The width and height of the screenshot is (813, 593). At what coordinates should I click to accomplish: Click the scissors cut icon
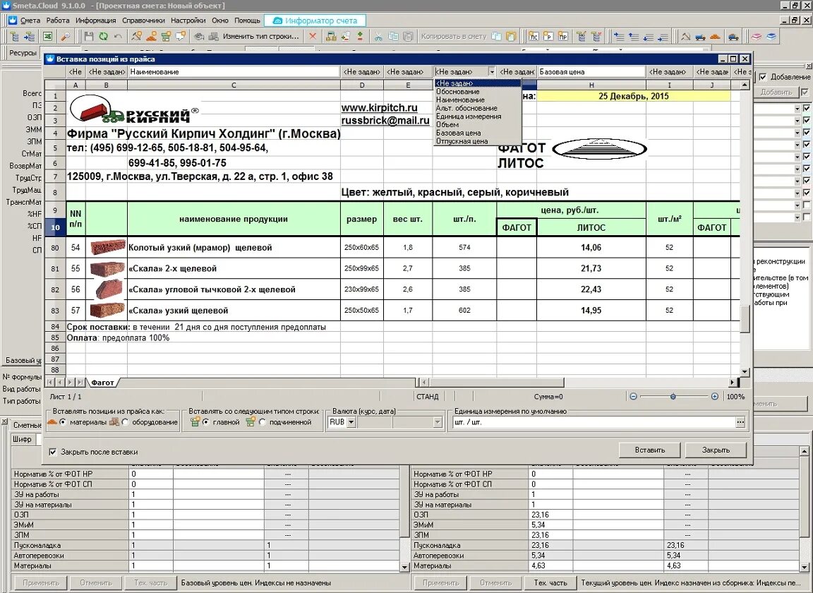[x=378, y=36]
